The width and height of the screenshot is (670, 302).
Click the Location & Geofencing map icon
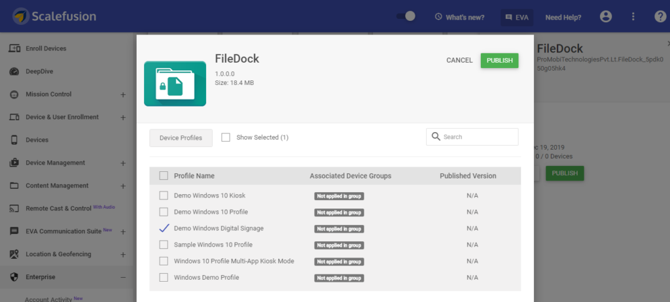pyautogui.click(x=14, y=254)
